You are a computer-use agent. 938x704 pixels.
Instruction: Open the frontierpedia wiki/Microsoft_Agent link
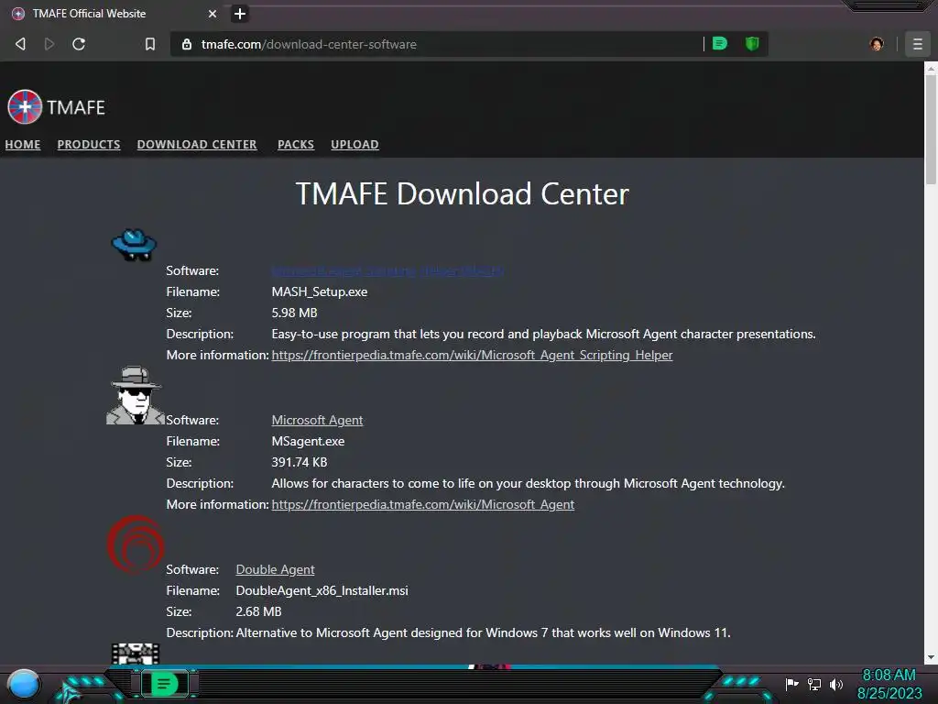[x=423, y=505]
